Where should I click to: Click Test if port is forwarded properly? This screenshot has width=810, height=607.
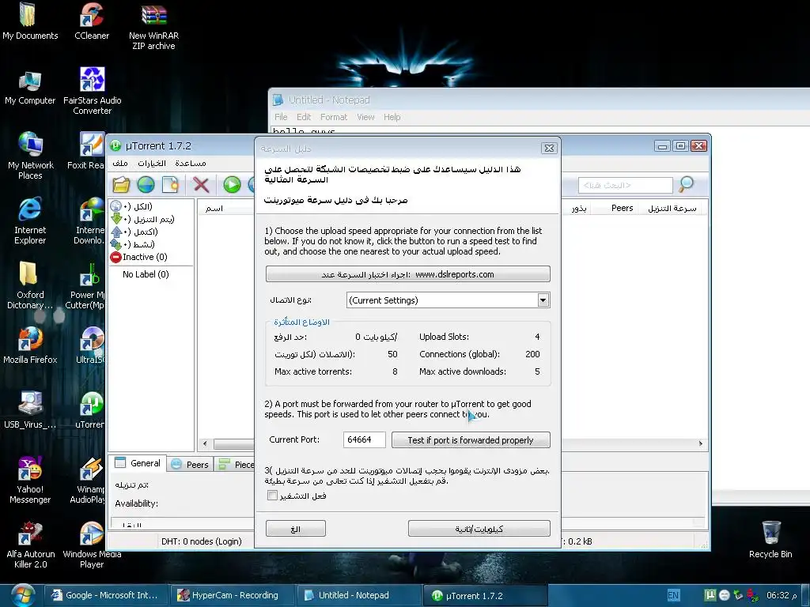(471, 439)
